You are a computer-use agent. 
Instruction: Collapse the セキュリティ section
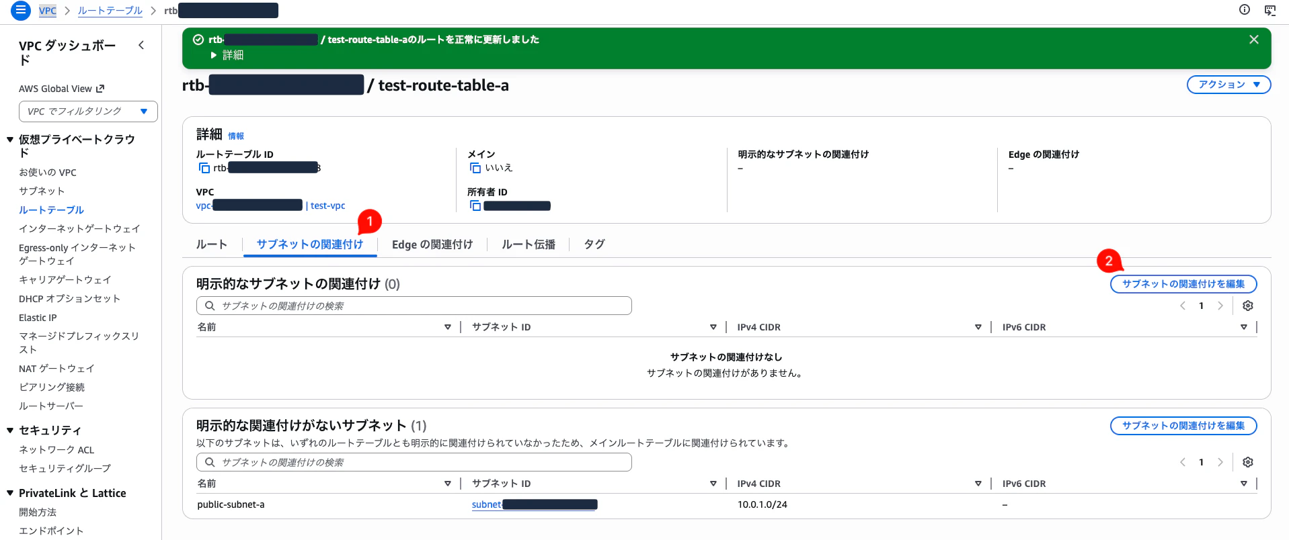pos(10,431)
